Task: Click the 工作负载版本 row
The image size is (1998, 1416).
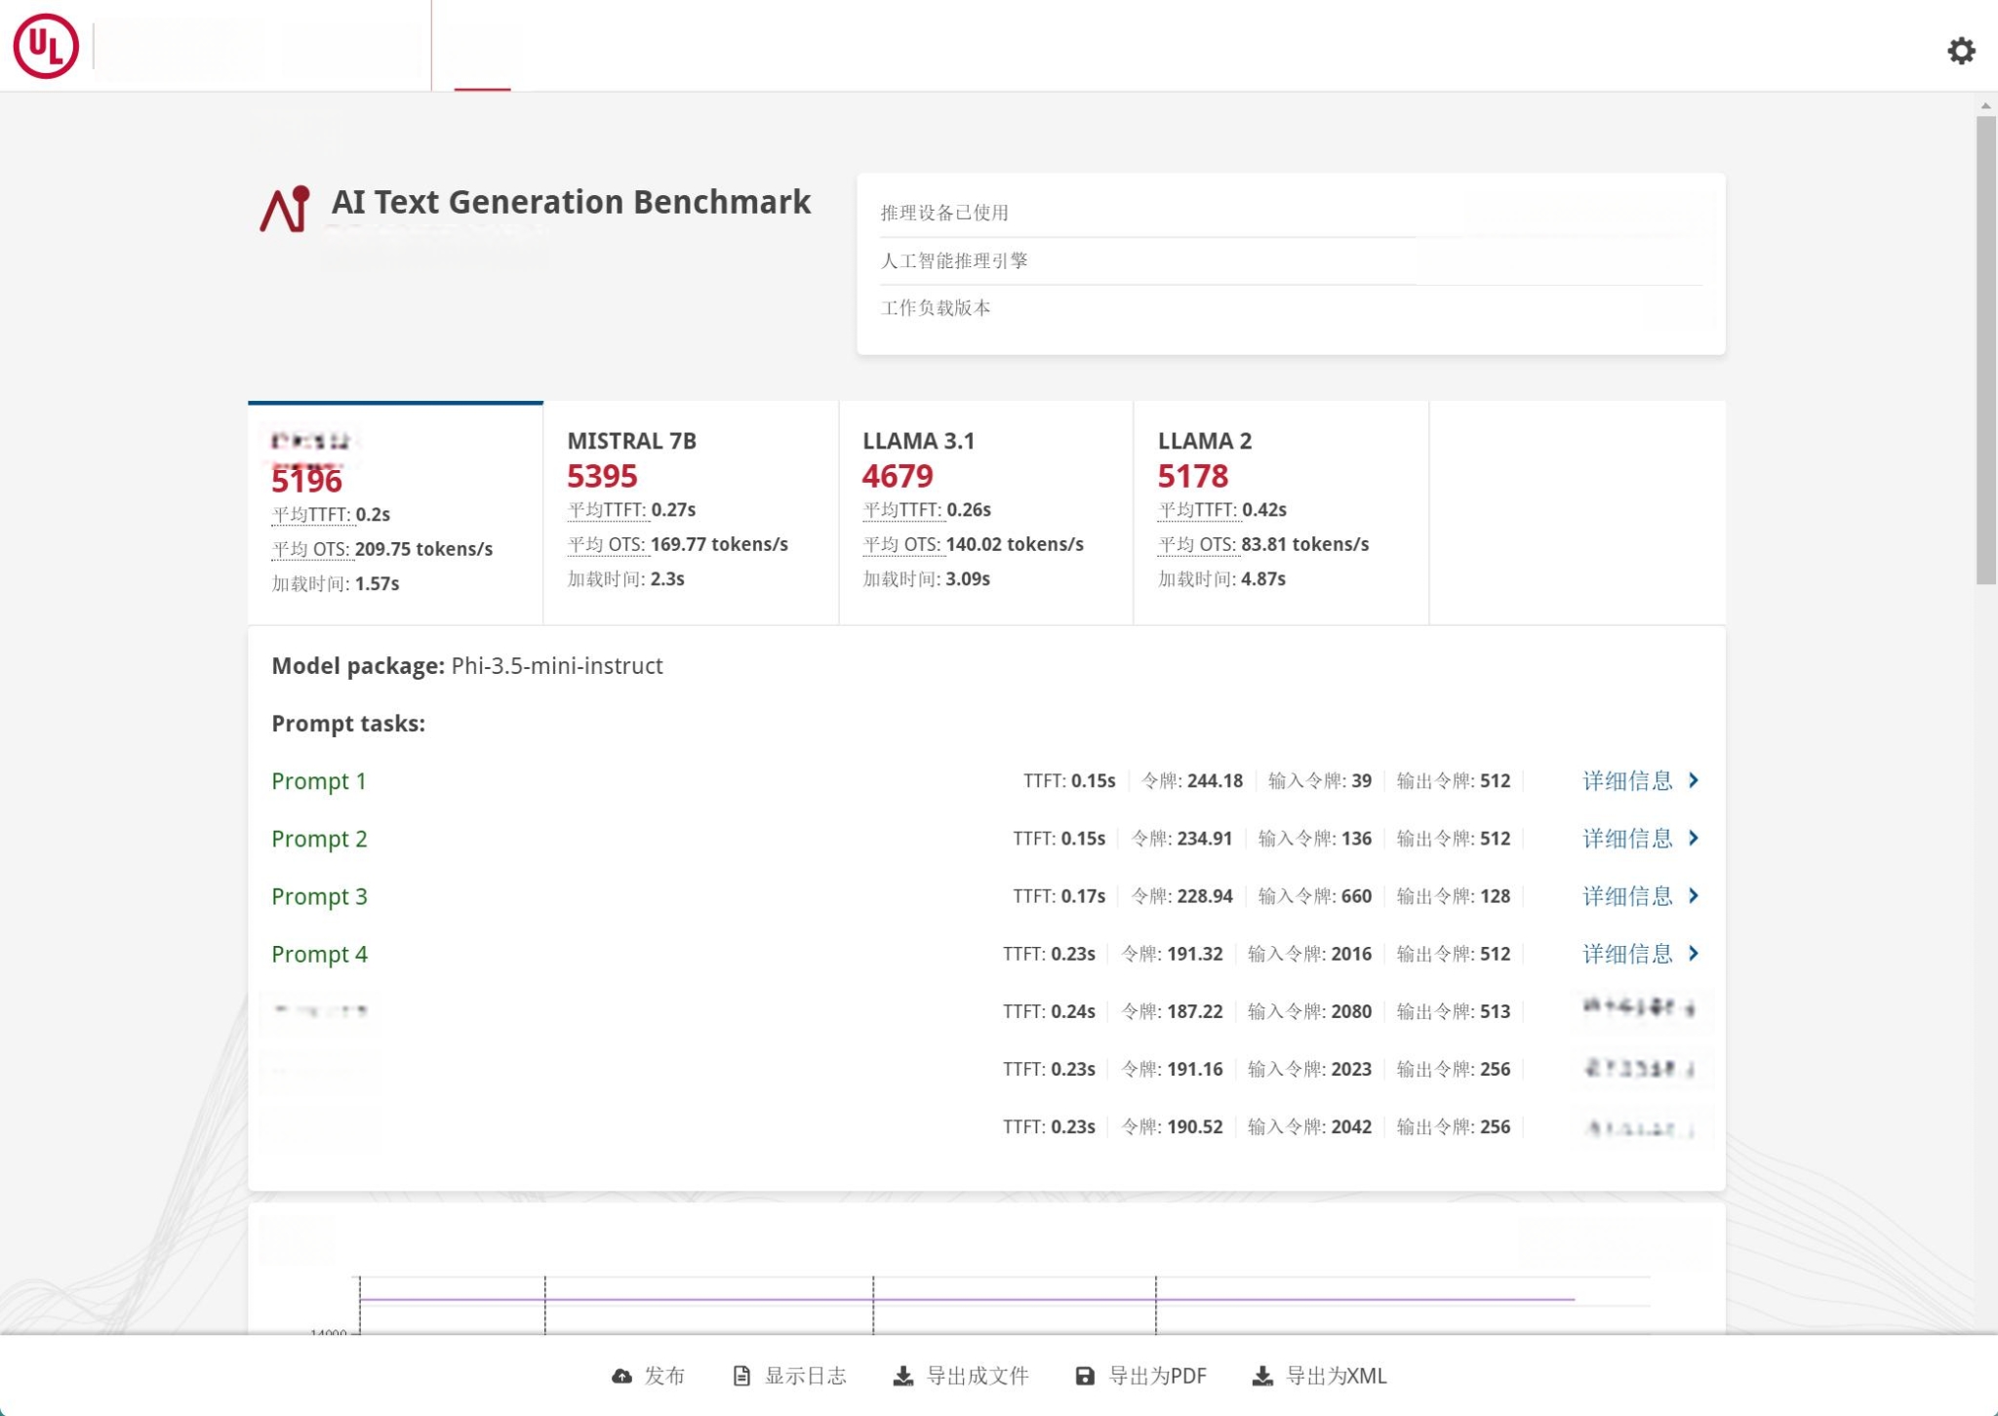Action: [1291, 308]
